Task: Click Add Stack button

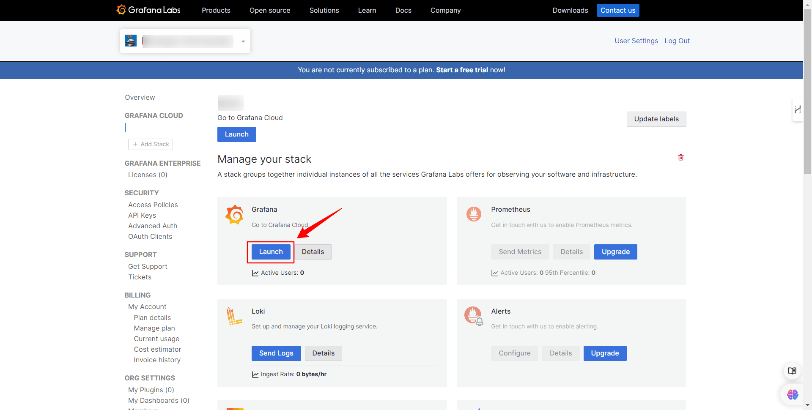Action: coord(151,144)
